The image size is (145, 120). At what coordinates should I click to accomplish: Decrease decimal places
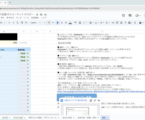pos(18,23)
